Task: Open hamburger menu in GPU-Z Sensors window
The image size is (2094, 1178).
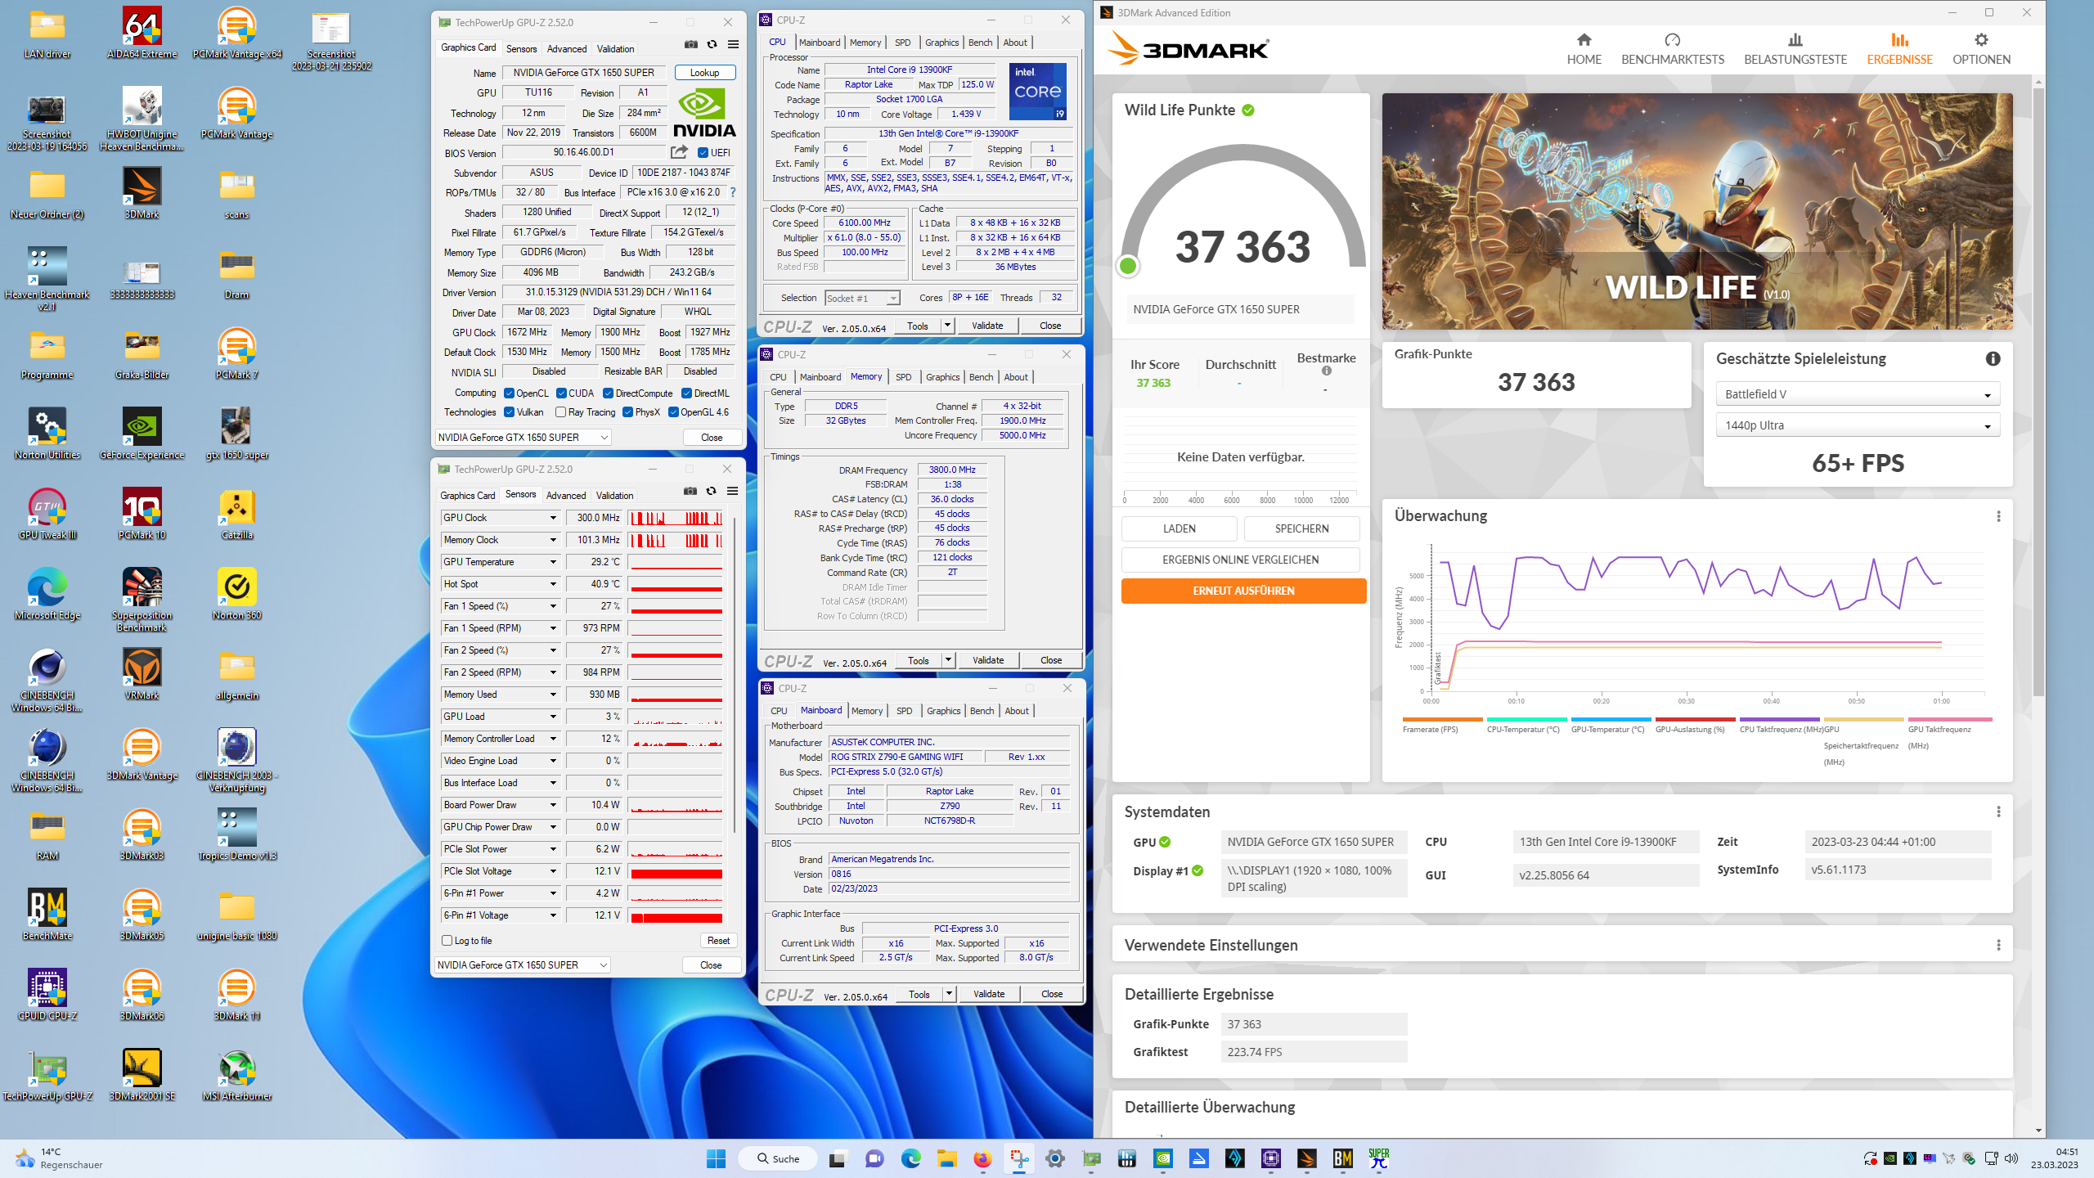Action: pyautogui.click(x=732, y=492)
